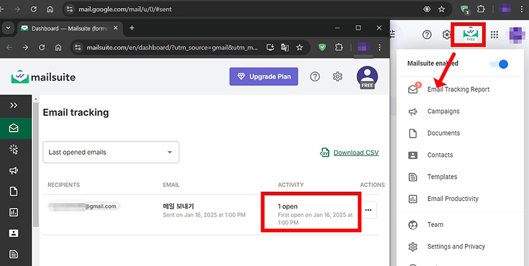Viewport: 529px width, 266px height.
Task: Open the Last opened emails dropdown
Action: click(x=111, y=152)
